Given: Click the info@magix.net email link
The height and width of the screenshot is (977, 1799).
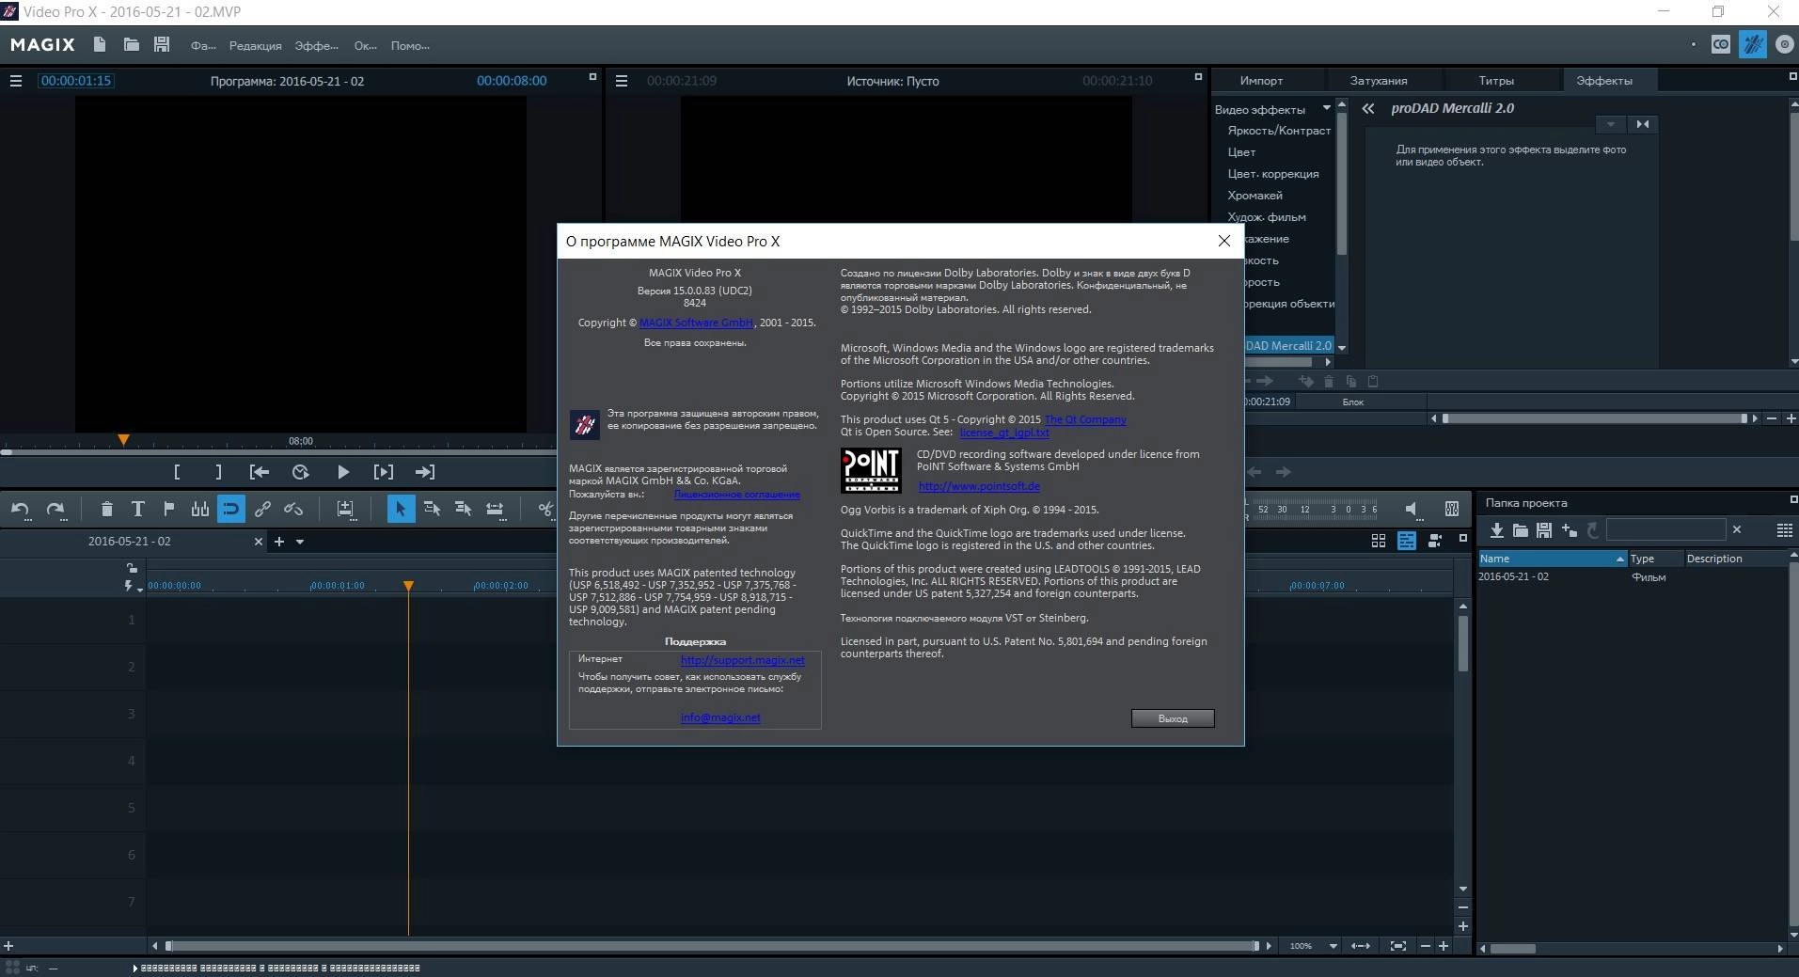Looking at the screenshot, I should [x=720, y=717].
